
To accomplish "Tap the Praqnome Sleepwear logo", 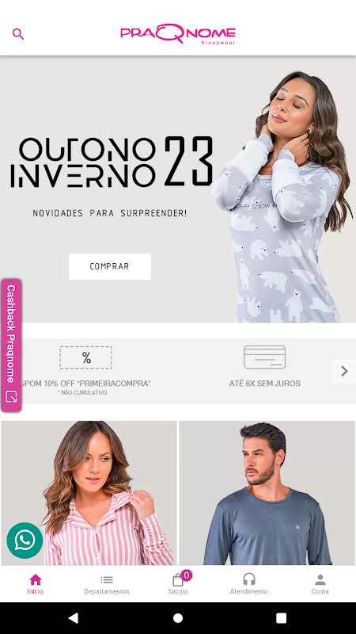I will tap(178, 34).
